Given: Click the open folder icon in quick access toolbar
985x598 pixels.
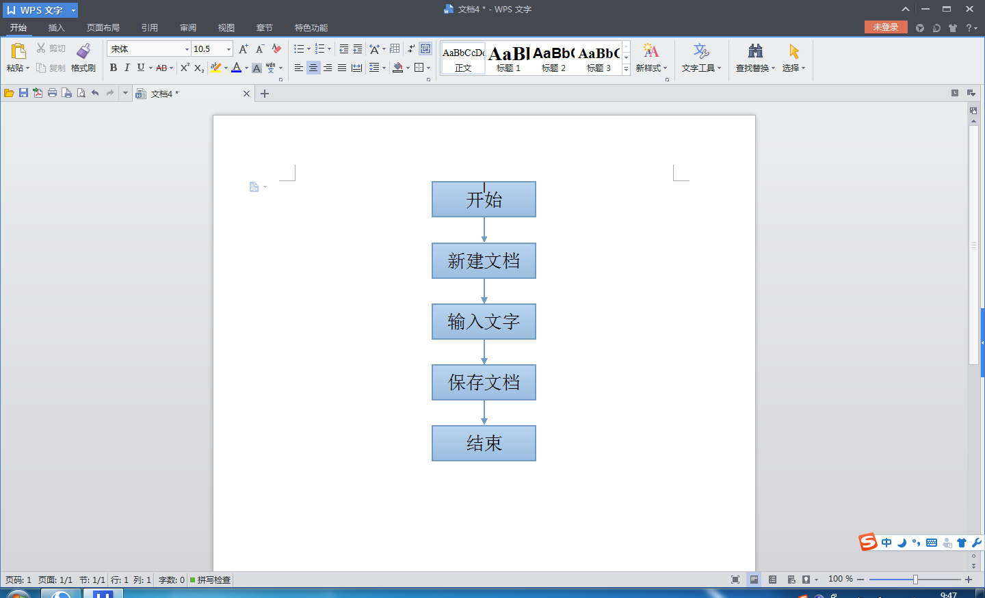Looking at the screenshot, I should click(9, 93).
